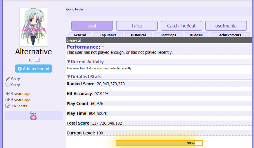Click the '9 years ago' join date
The image size is (254, 148).
[21, 94]
